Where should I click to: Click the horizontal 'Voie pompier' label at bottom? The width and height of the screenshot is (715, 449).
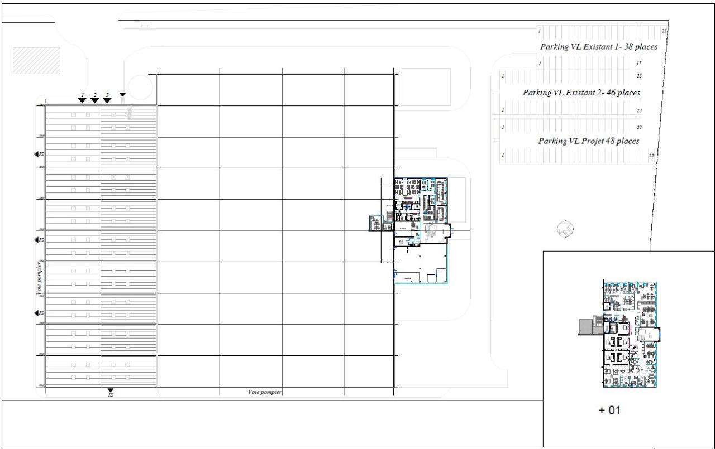click(265, 392)
